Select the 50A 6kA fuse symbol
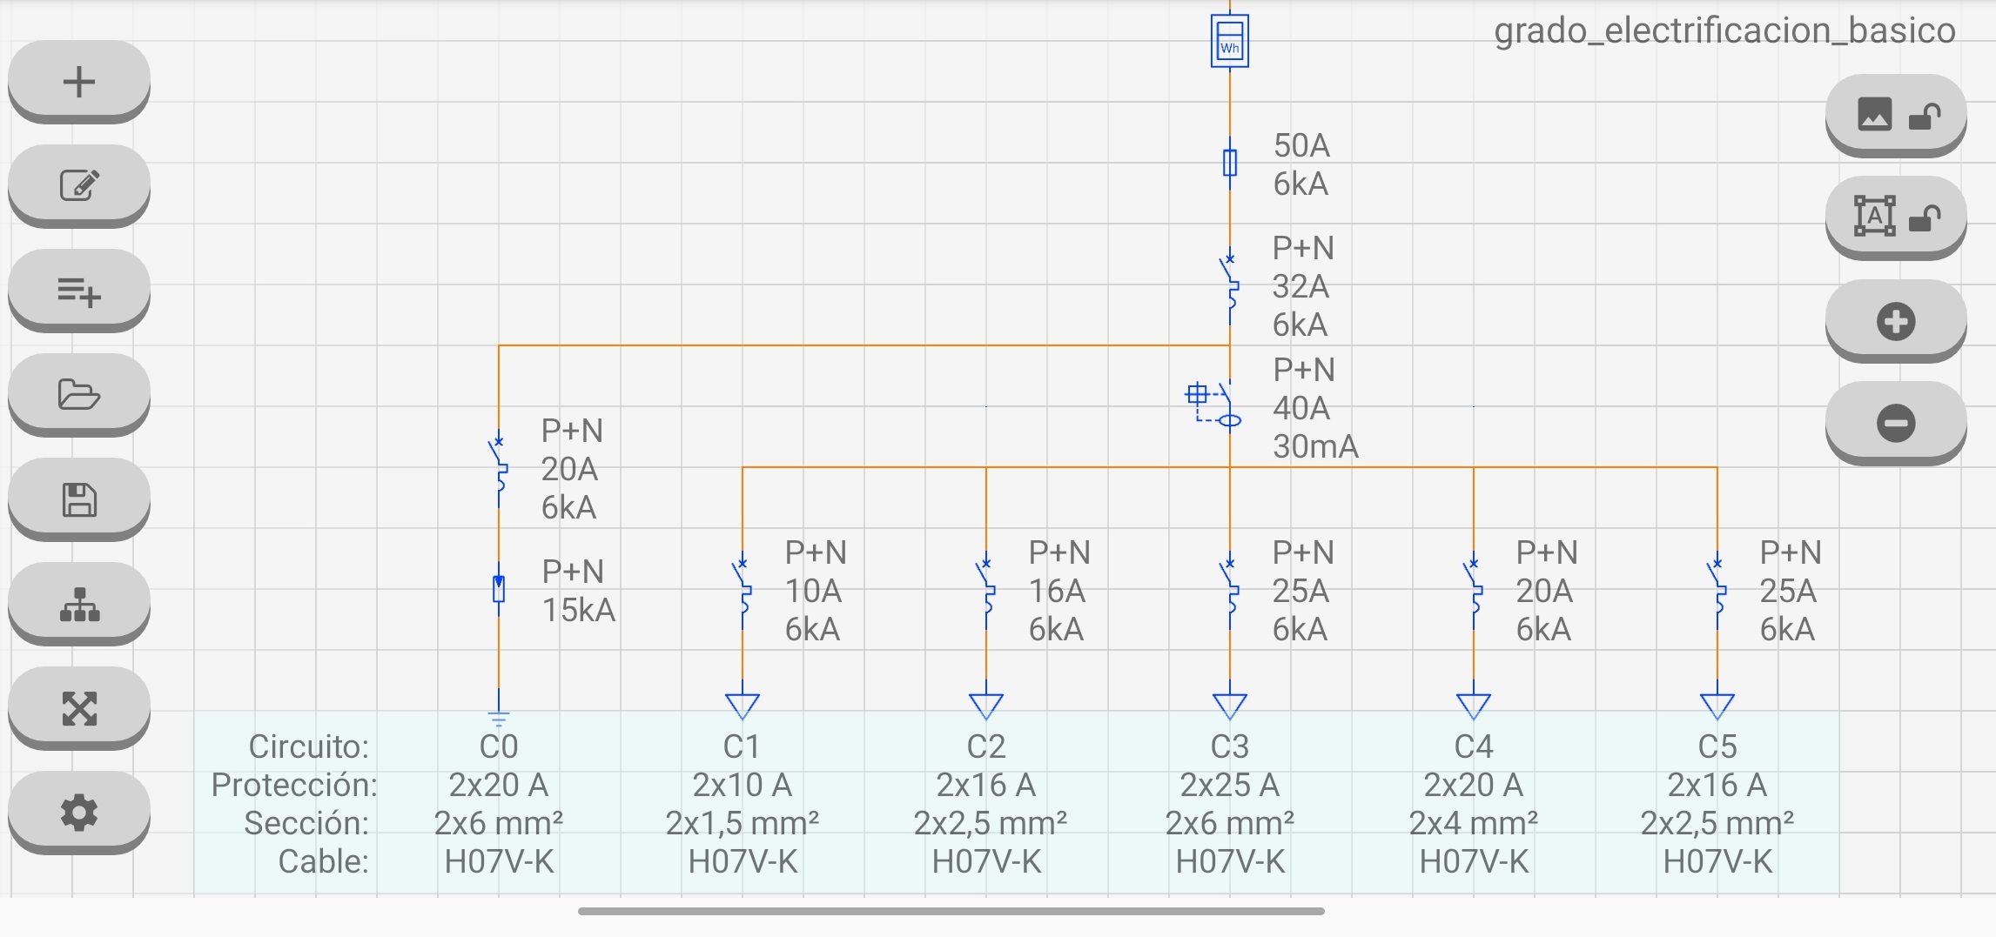This screenshot has width=1996, height=937. click(1229, 163)
